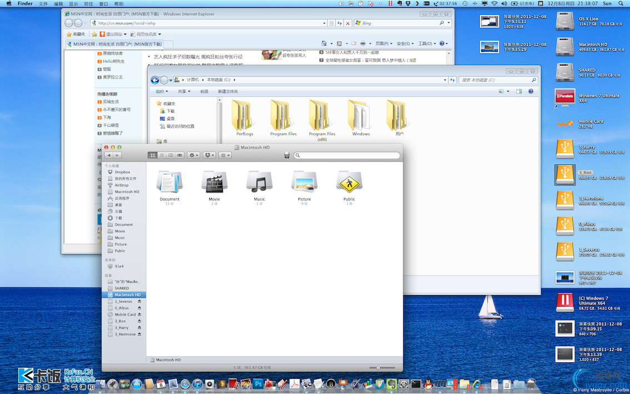Open the Windows folder in Explorer
This screenshot has width=630, height=394.
tap(361, 117)
